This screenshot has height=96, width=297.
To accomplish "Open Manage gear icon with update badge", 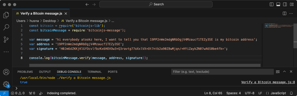I will [x=6, y=84].
